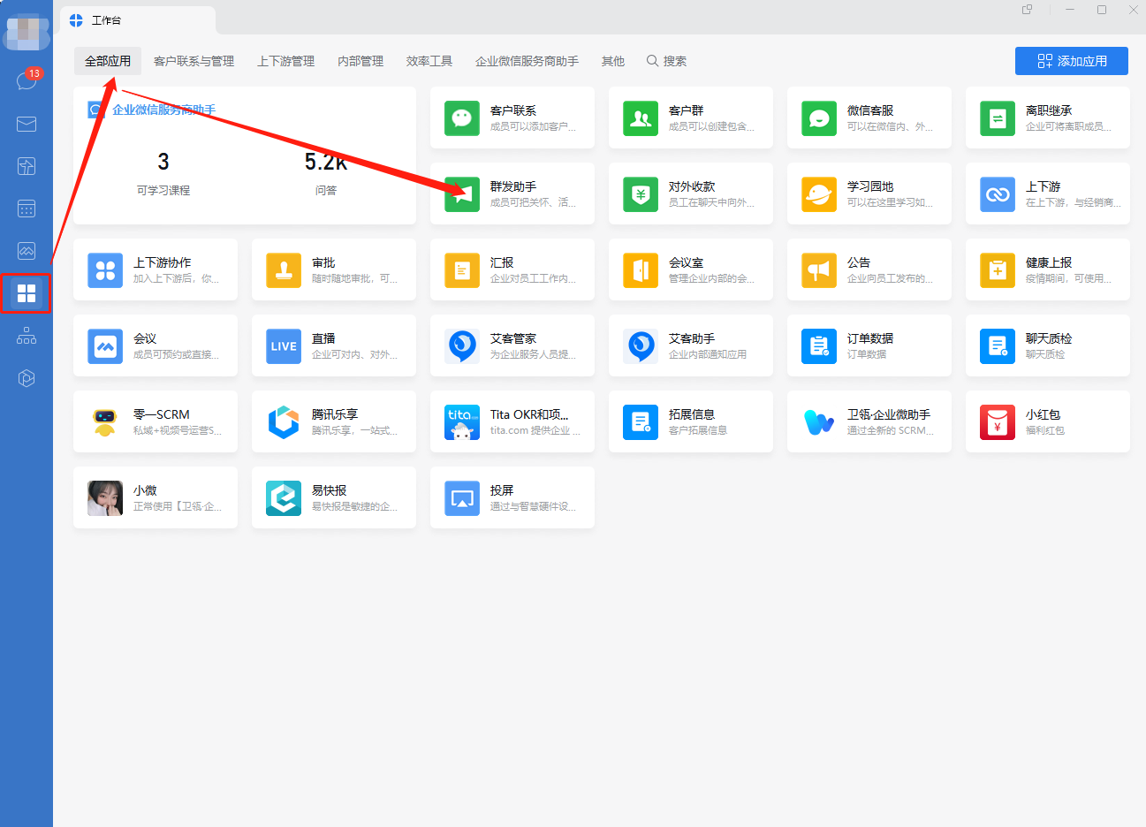Click the 添加应用 button
This screenshot has height=827, width=1146.
[x=1071, y=61]
